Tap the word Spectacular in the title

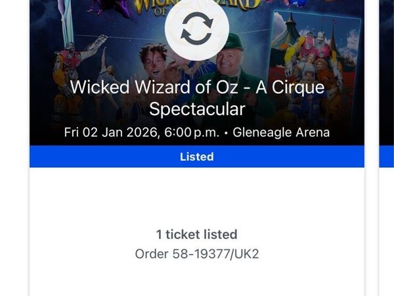point(196,109)
